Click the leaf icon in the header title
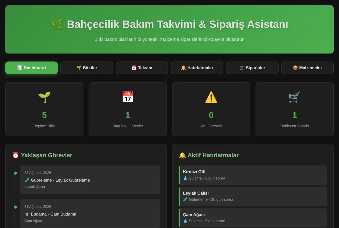Screen dimensions: 339x228 pos(57,24)
